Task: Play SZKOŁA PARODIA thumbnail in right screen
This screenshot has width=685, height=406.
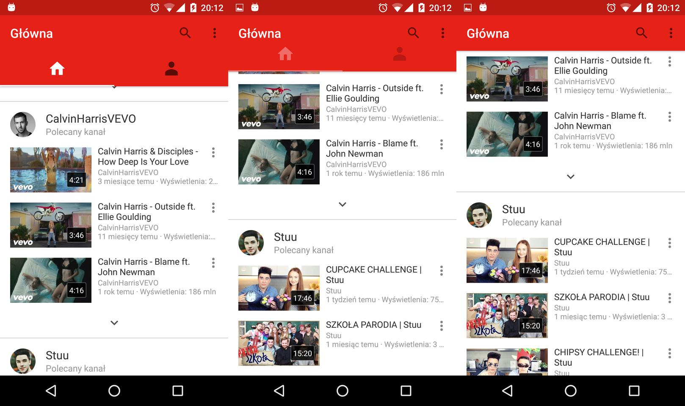Action: pos(507,315)
